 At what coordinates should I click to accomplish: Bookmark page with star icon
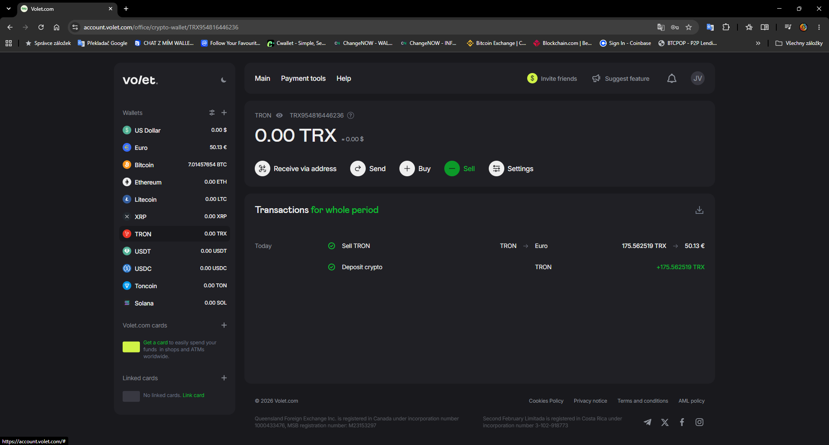coord(689,27)
